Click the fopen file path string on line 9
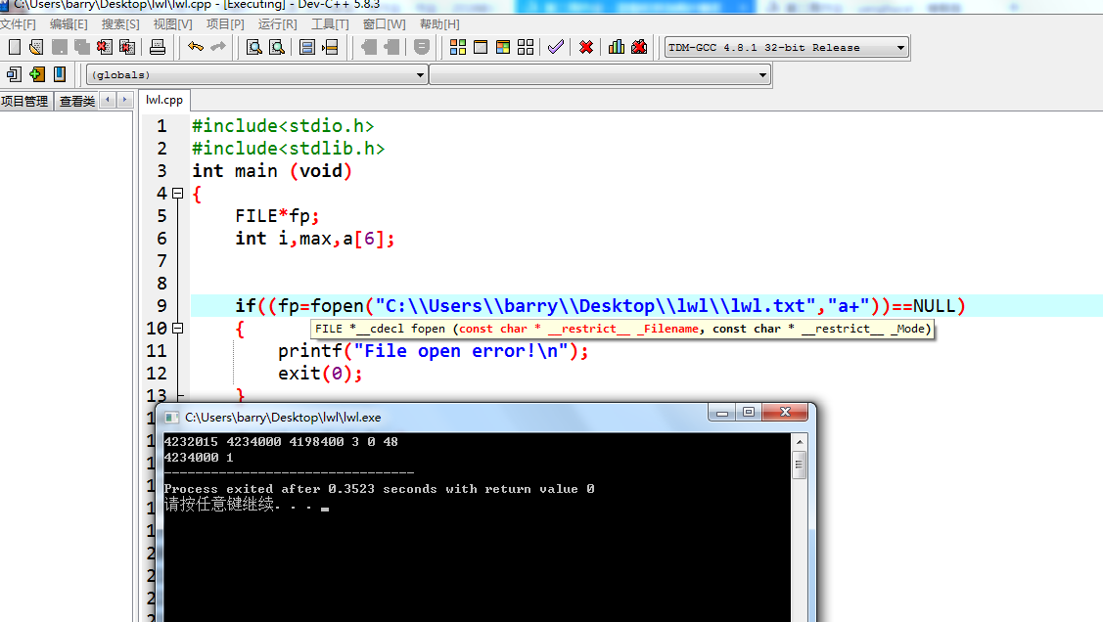 595,306
